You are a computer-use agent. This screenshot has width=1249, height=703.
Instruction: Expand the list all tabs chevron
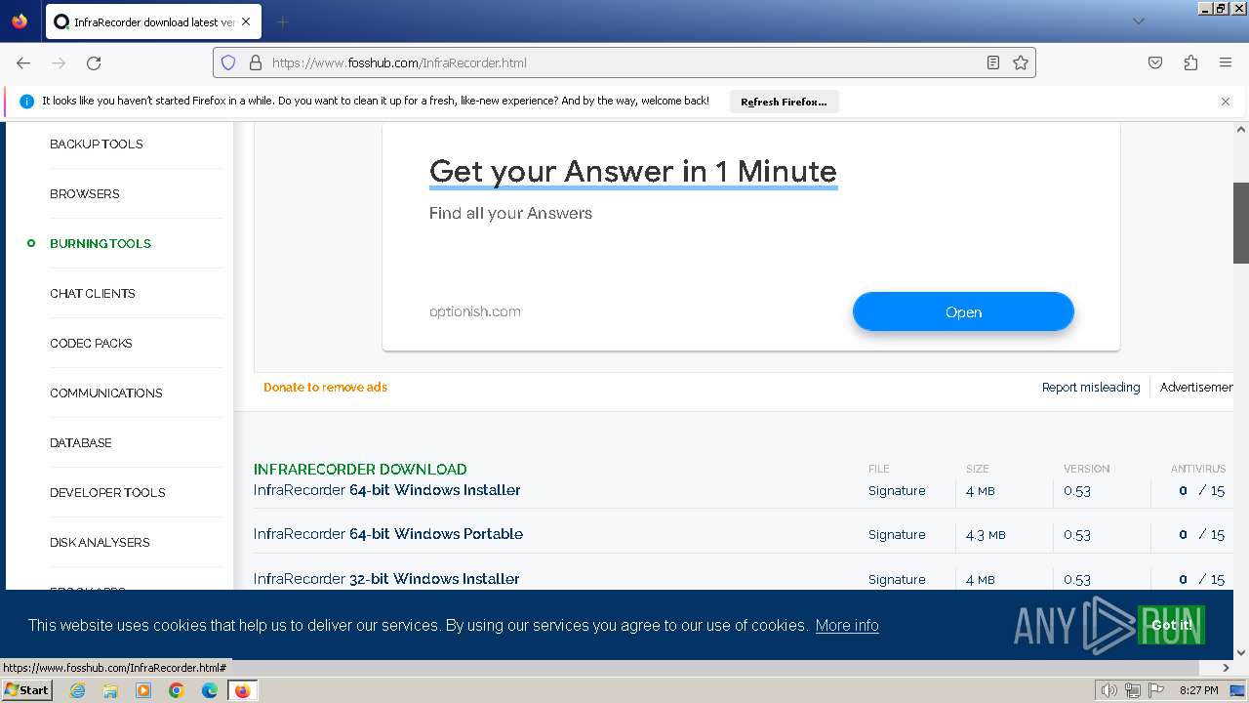(x=1138, y=21)
